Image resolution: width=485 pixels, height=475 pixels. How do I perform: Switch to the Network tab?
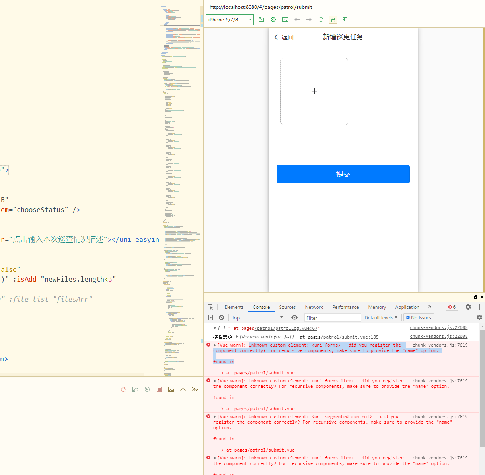coord(314,307)
